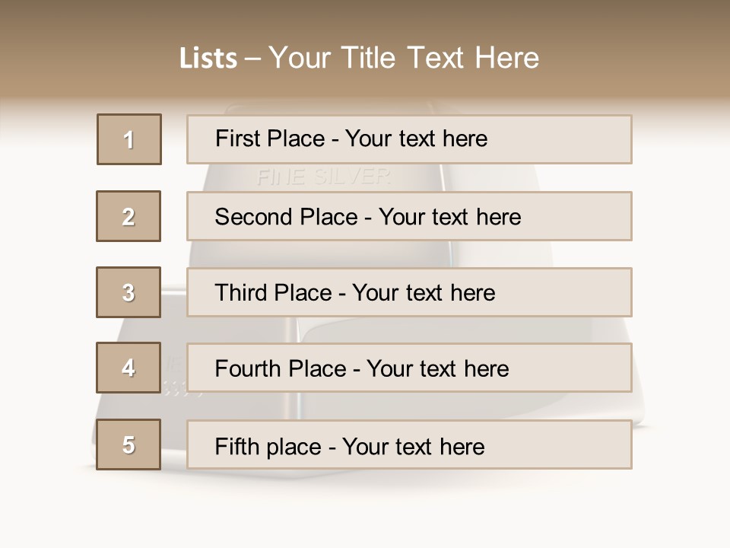Screen dimensions: 730x548
Task: Click the number 5 box
Action: (129, 444)
